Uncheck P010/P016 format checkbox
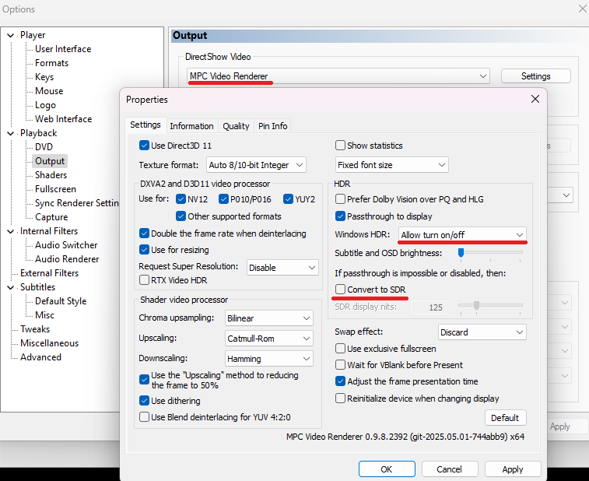The width and height of the screenshot is (589, 481). click(223, 199)
